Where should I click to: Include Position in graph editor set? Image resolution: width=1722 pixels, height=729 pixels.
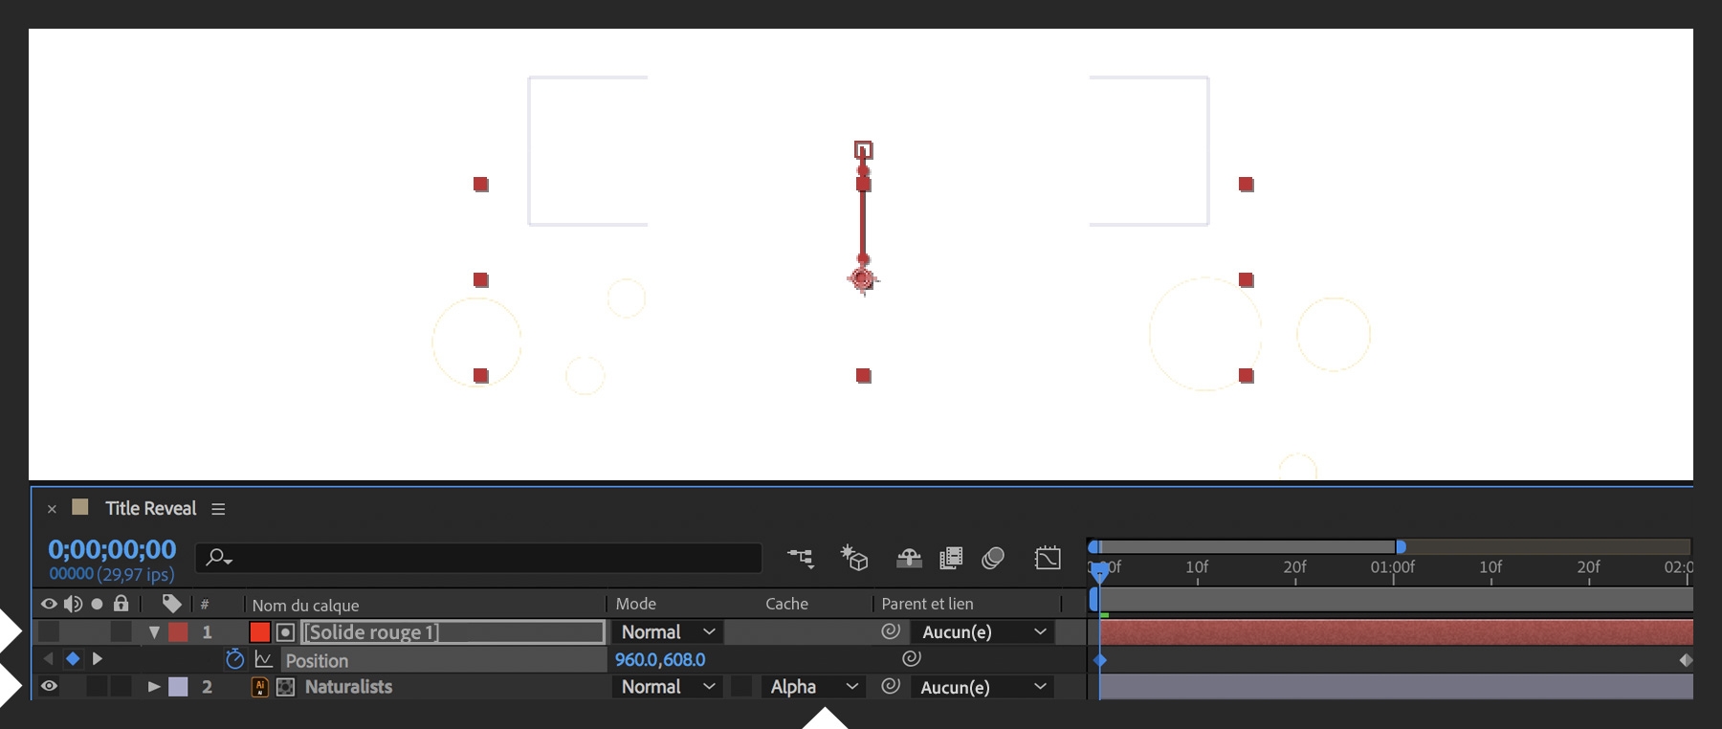[x=264, y=659]
